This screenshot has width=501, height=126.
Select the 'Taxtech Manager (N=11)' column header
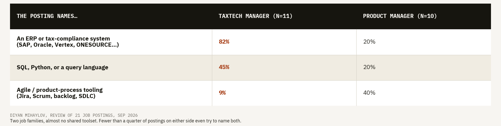(x=255, y=16)
